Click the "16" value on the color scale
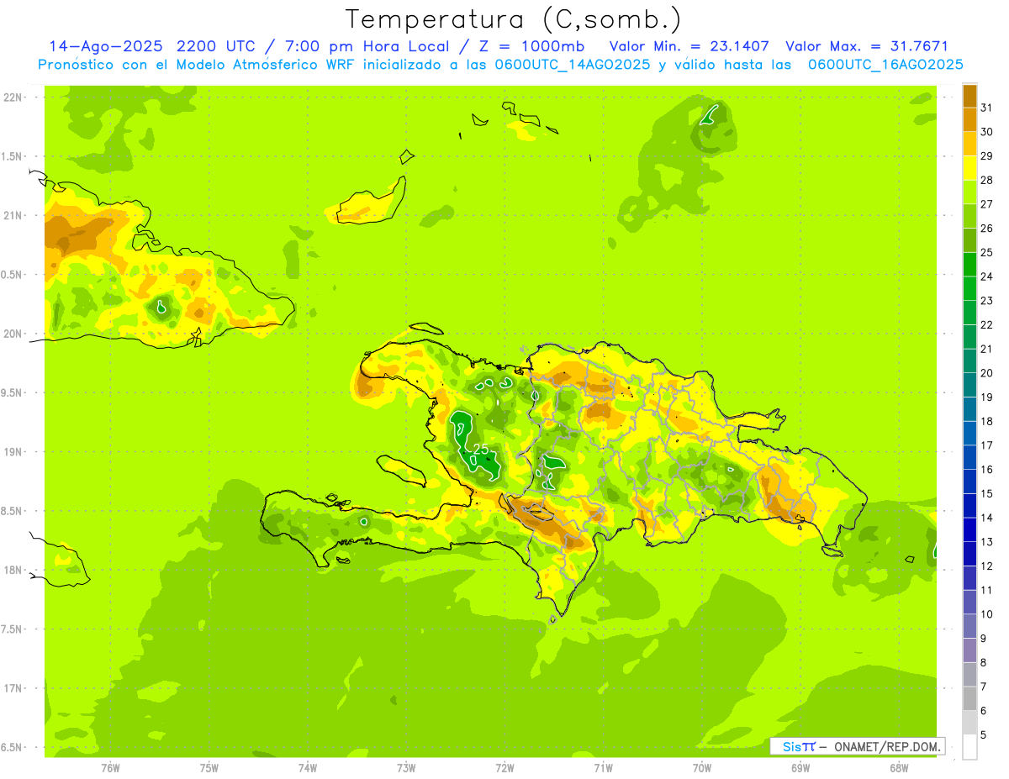The width and height of the screenshot is (1009, 779). click(x=987, y=469)
